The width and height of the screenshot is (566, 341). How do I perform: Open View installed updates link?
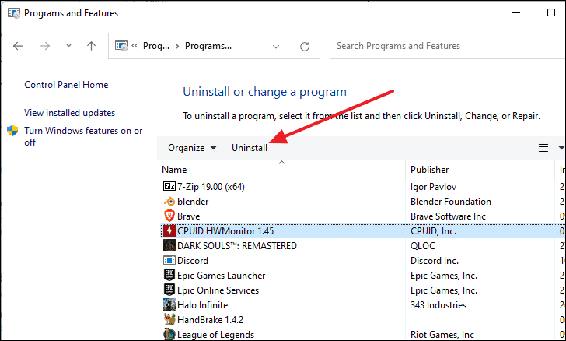point(70,113)
